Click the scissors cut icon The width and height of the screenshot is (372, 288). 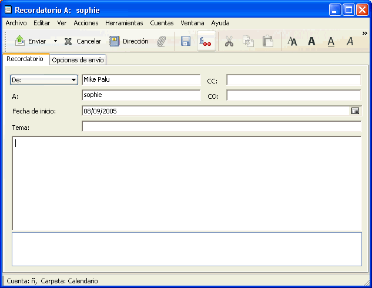(229, 41)
